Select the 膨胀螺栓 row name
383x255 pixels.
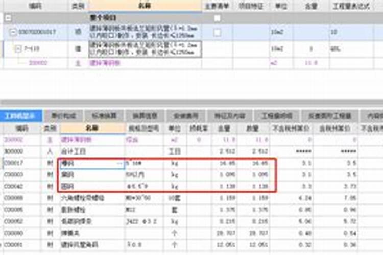coord(92,210)
